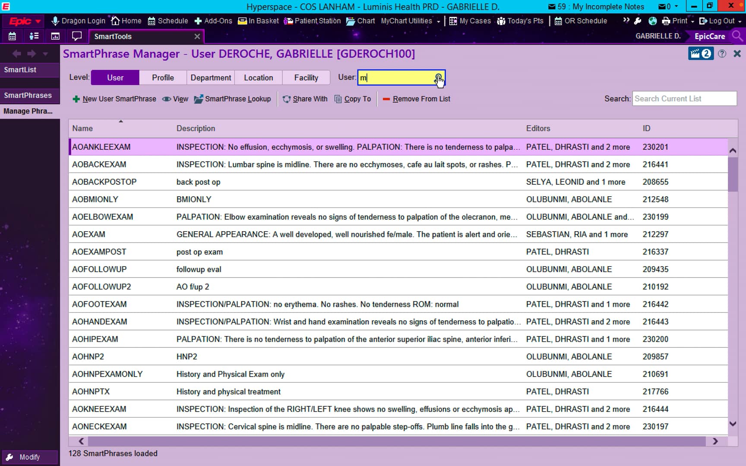
Task: Click the wrench tools icon in the top toolbar
Action: pyautogui.click(x=638, y=21)
